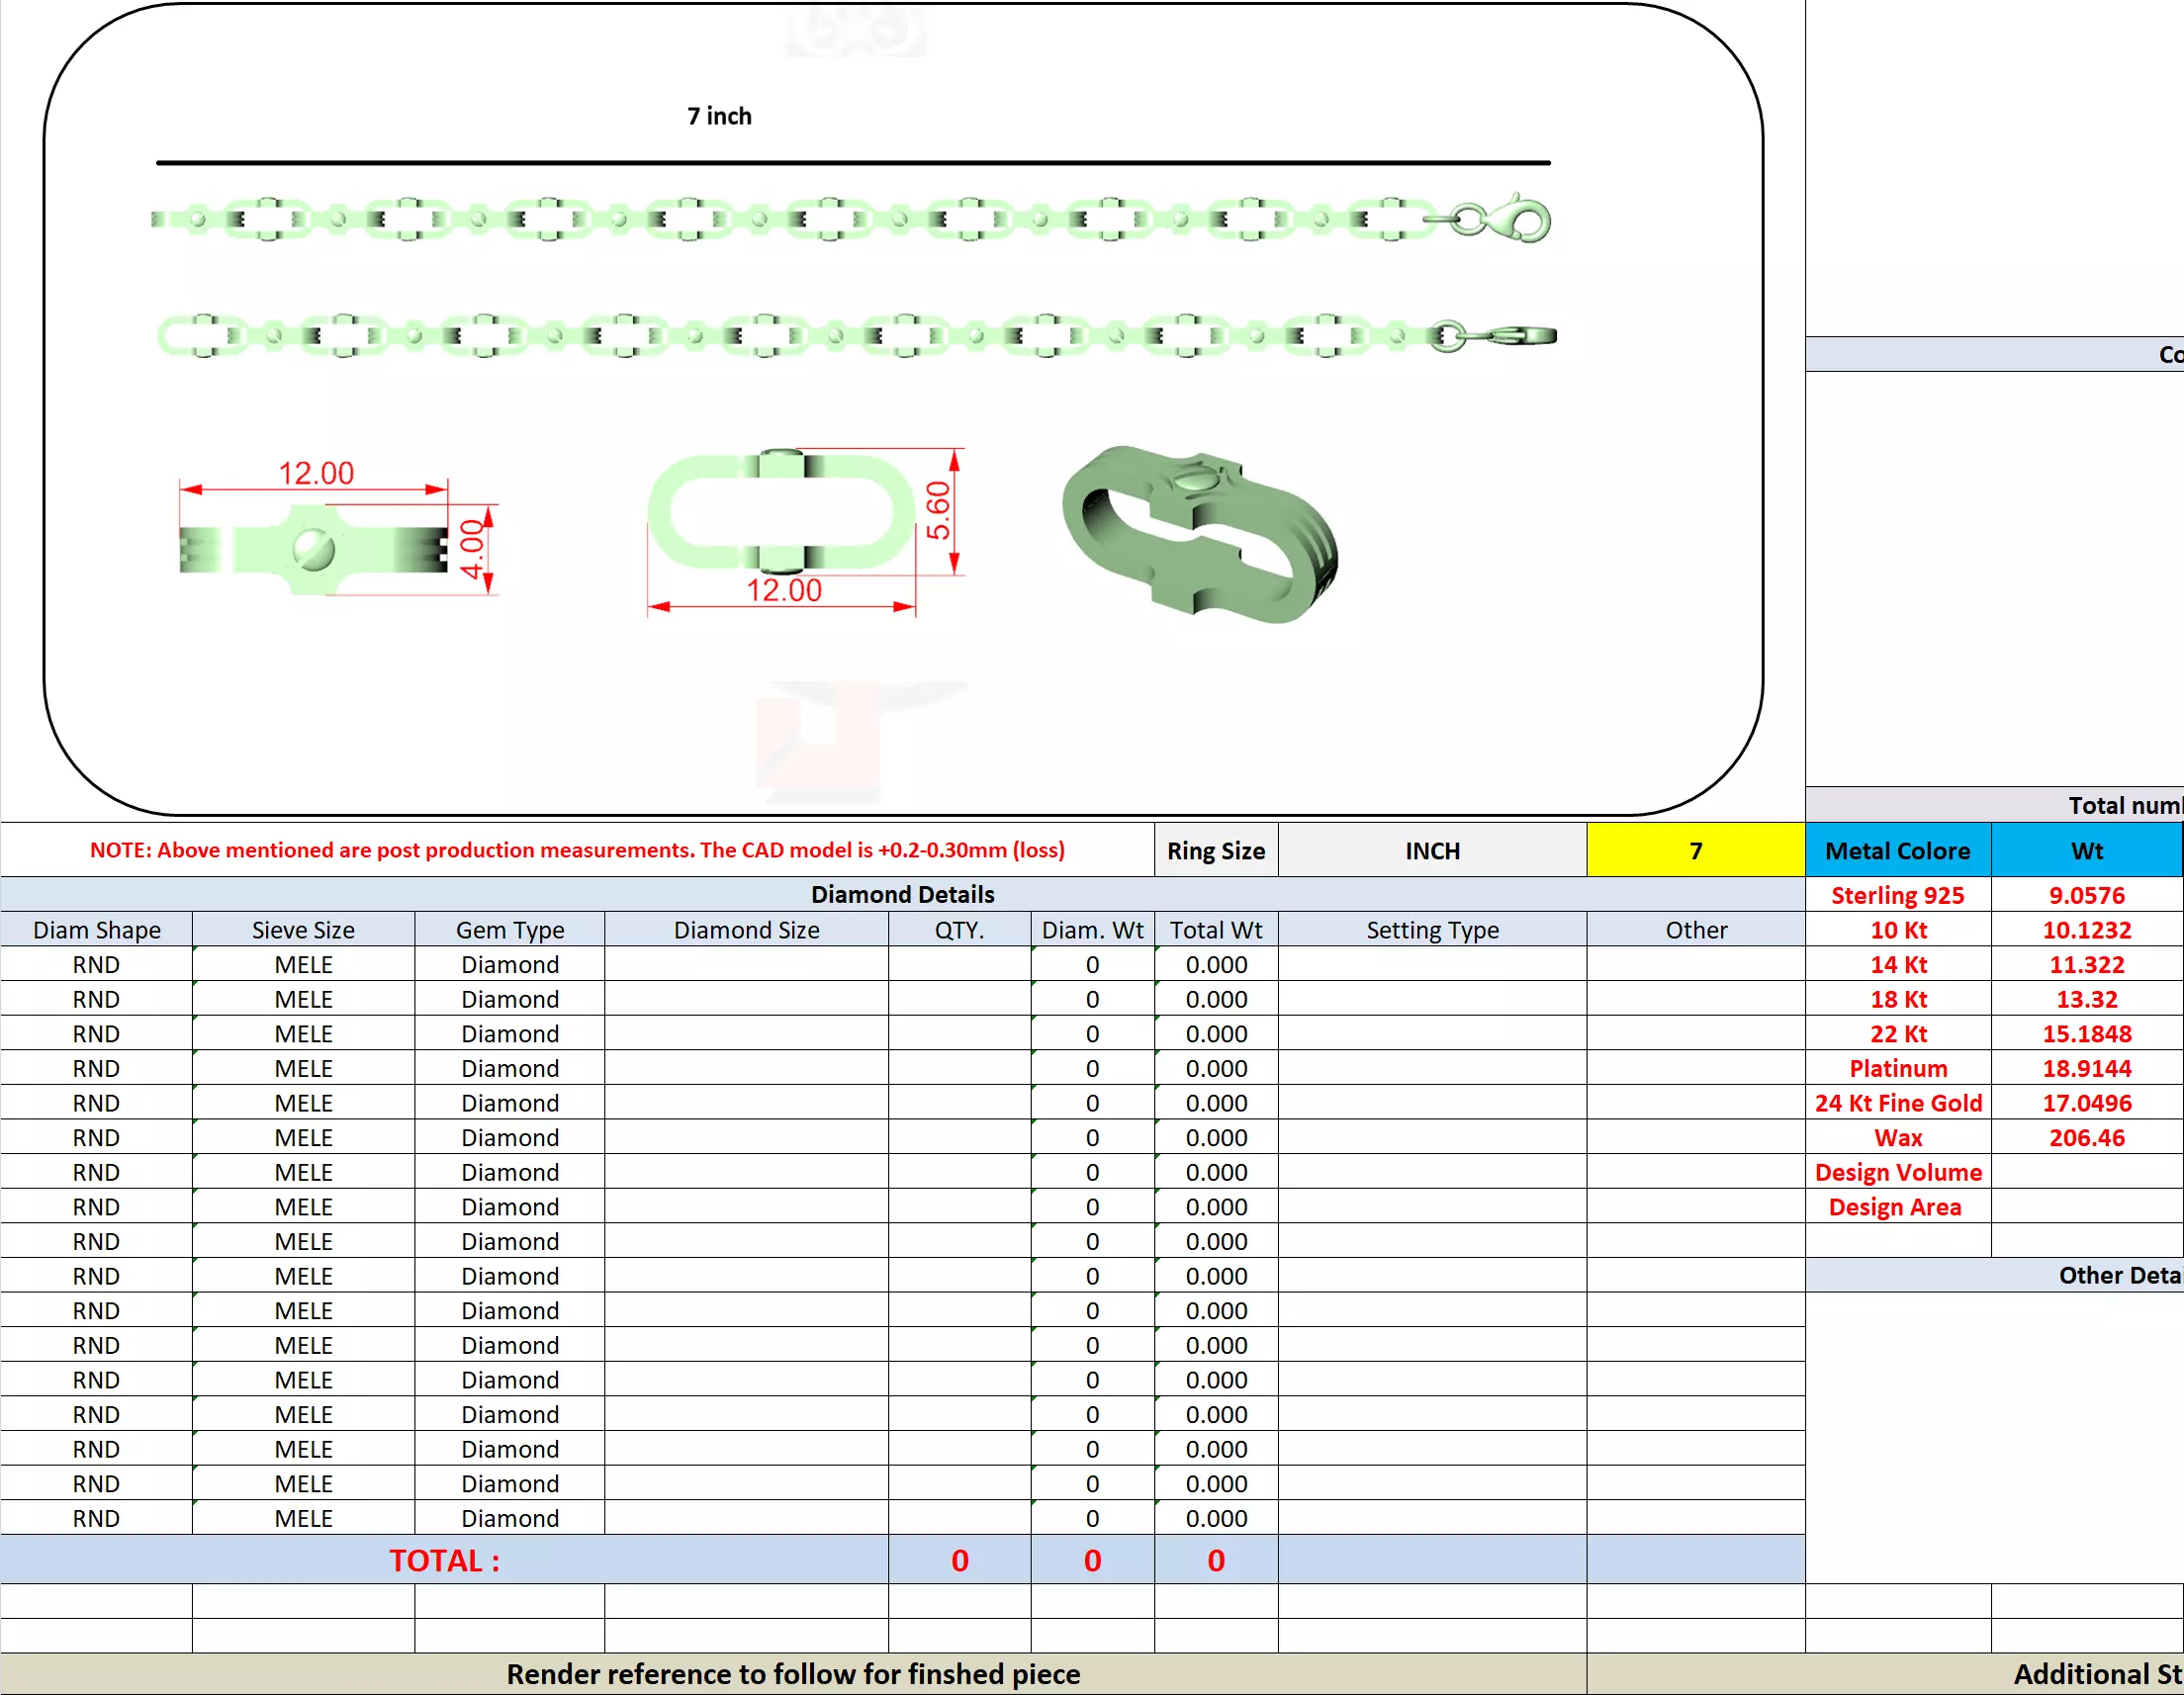2184x1695 pixels.
Task: Click the red TOTAL : label row
Action: pyautogui.click(x=444, y=1560)
